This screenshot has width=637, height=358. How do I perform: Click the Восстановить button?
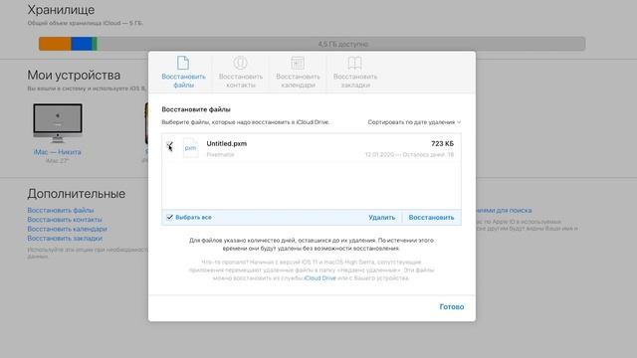click(431, 218)
